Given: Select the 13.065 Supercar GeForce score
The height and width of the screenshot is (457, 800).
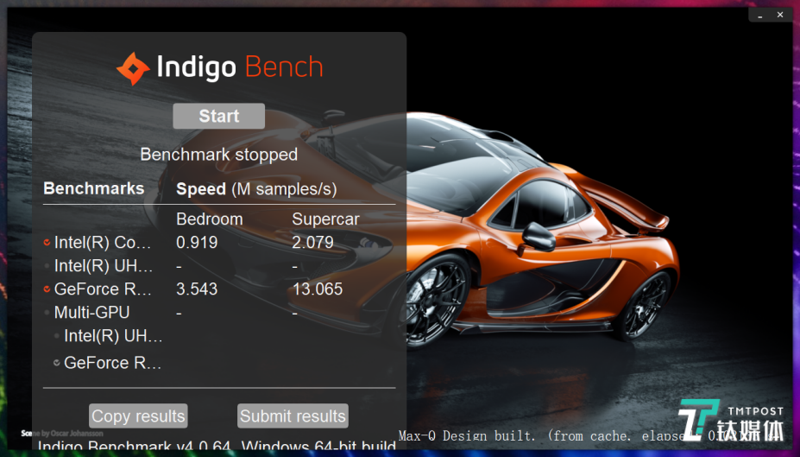Looking at the screenshot, I should 318,289.
